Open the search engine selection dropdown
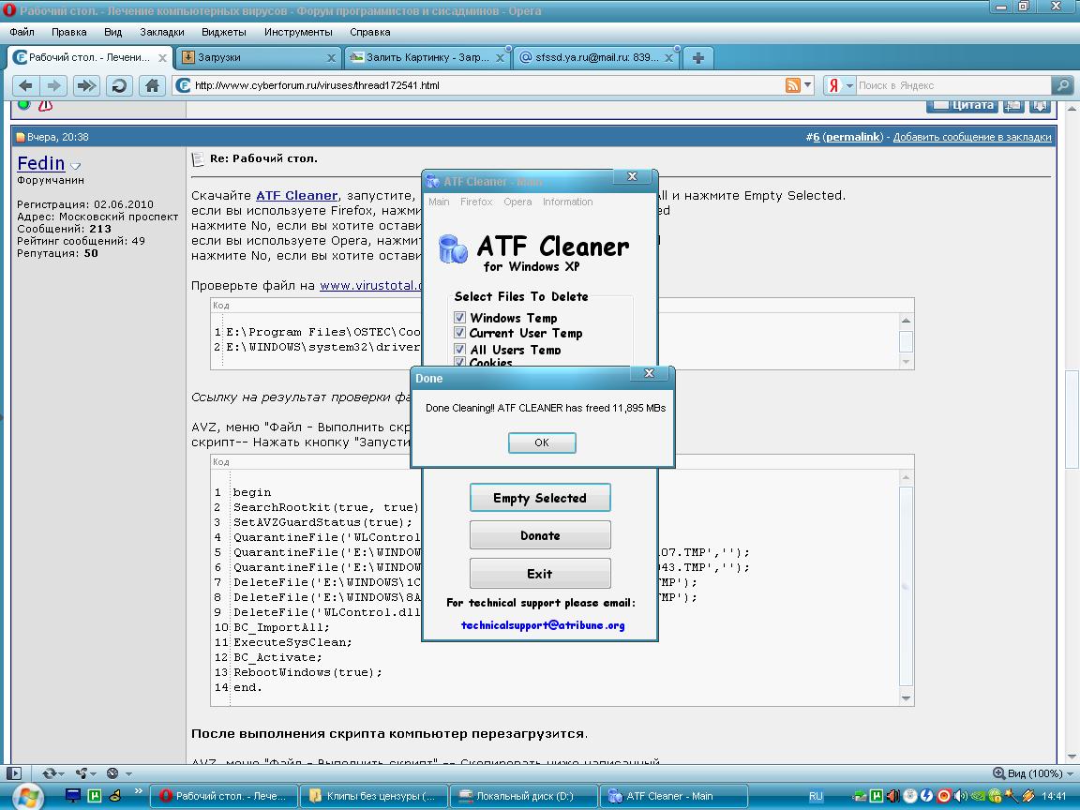 point(849,85)
